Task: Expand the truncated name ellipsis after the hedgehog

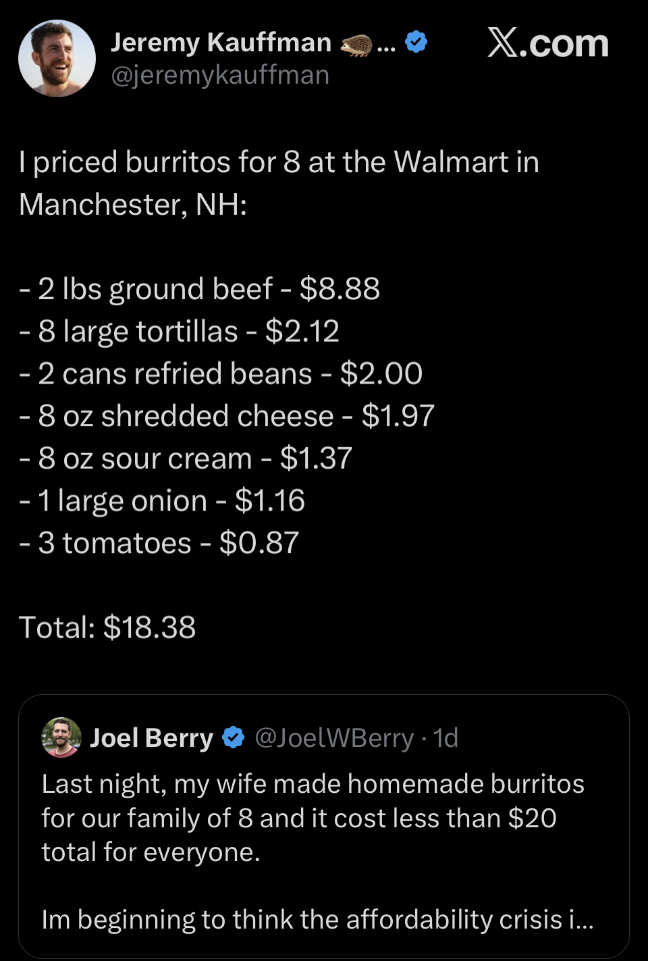Action: click(387, 46)
